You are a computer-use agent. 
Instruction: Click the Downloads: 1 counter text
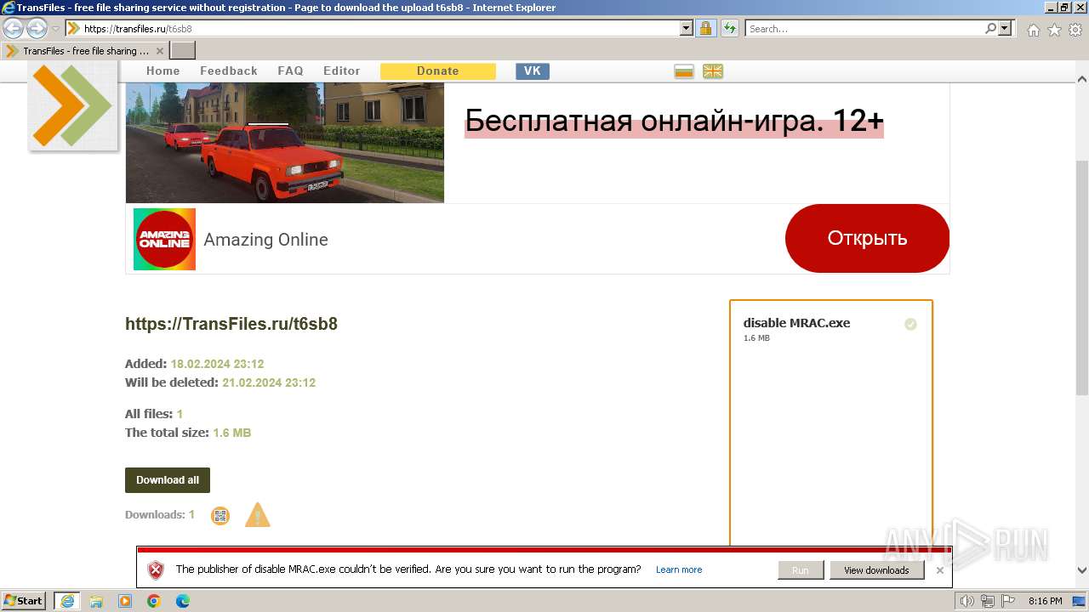point(160,515)
